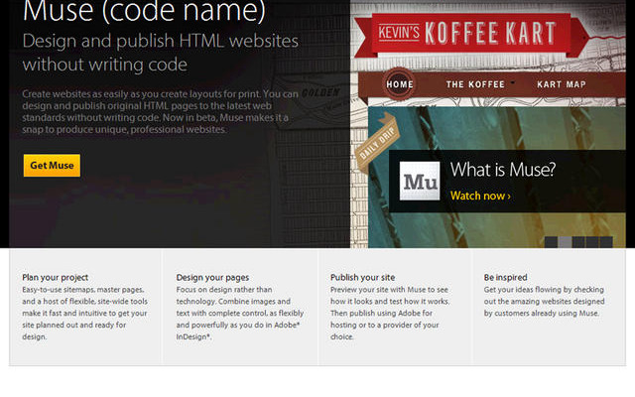Select the first carousel indicator square
Image resolution: width=635 pixels, height=397 pixels.
[x=551, y=242]
